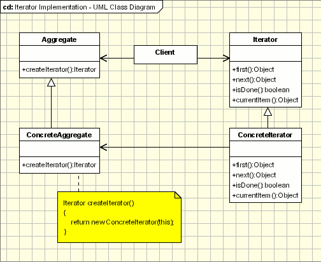Click Iterator's first():Object method

pos(253,69)
